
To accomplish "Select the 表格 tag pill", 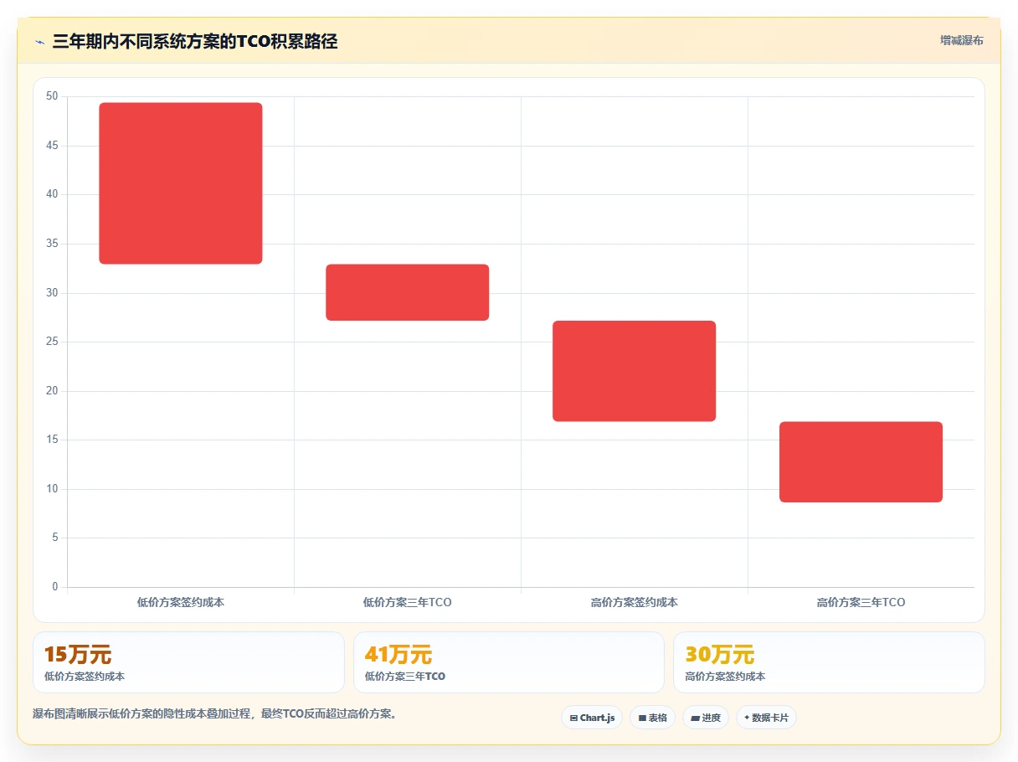I will coord(652,718).
